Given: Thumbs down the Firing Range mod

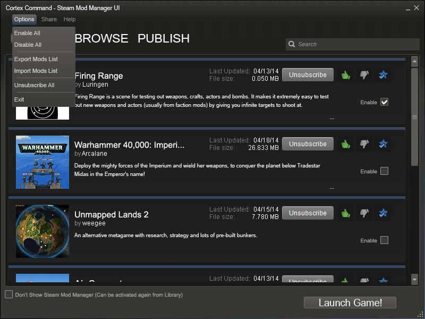Looking at the screenshot, I should point(364,75).
